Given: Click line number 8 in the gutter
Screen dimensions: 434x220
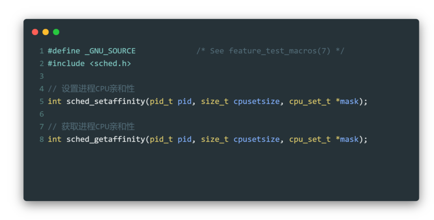Looking at the screenshot, I should click(41, 139).
